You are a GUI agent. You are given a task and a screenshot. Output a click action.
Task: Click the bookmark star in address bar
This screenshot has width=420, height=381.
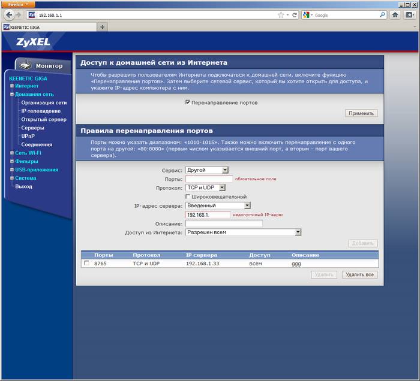click(x=280, y=14)
